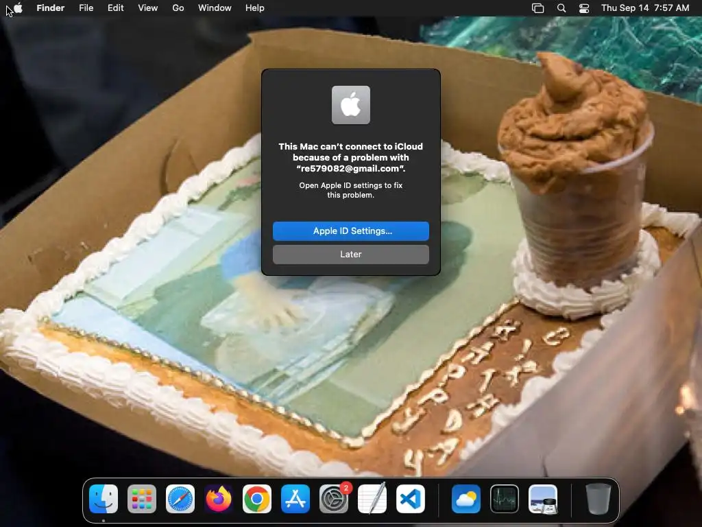Open the Go menu
The width and height of the screenshot is (702, 527).
178,8
